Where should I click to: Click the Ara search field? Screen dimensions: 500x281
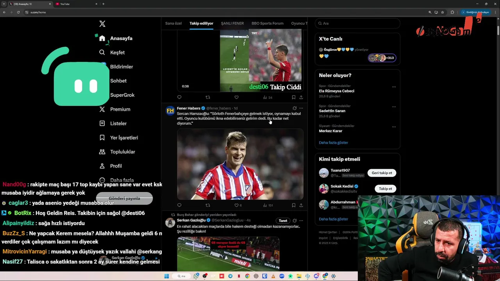(357, 23)
